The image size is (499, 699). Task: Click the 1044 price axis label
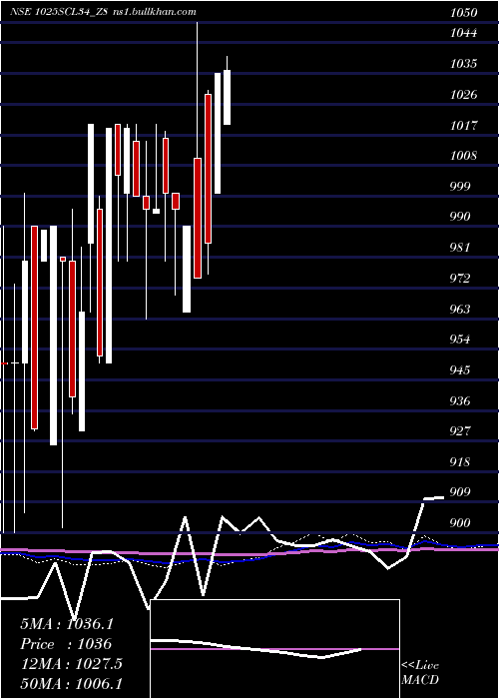coord(463,33)
